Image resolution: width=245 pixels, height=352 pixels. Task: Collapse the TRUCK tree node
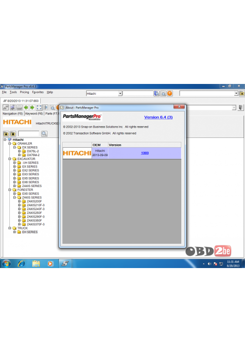pos(10,228)
